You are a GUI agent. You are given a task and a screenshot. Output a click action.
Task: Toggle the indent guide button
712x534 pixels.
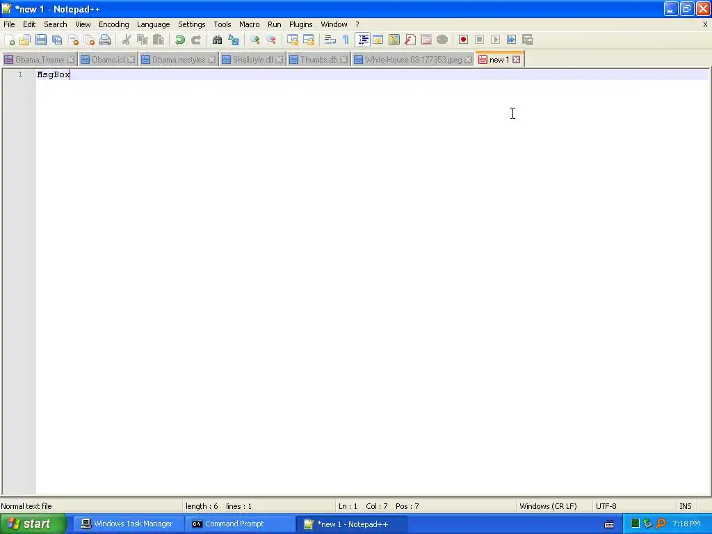(362, 40)
